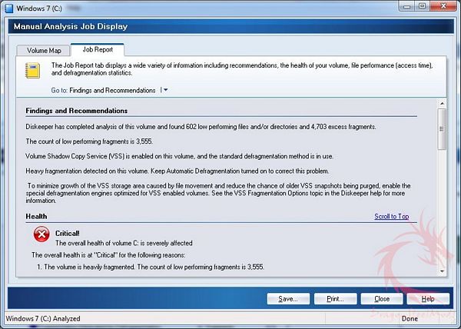Open Help from the bottom bar

tap(428, 299)
